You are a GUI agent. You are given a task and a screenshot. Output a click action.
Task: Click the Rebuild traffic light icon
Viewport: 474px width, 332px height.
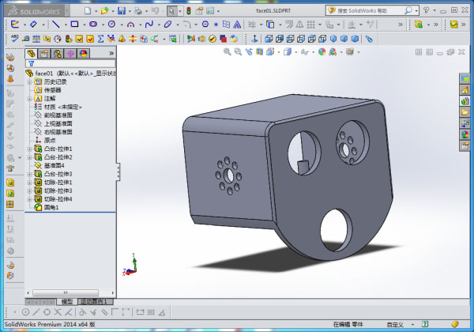189,11
